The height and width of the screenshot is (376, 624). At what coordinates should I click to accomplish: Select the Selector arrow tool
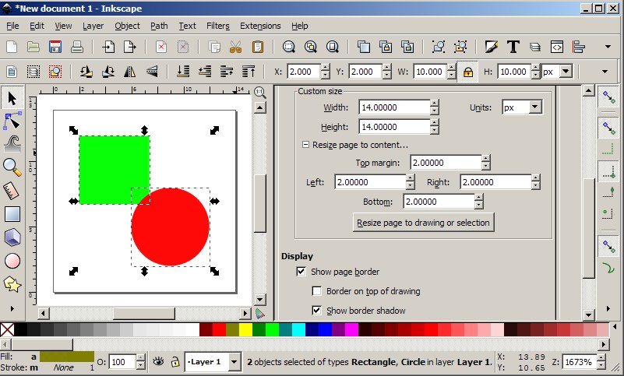point(12,98)
